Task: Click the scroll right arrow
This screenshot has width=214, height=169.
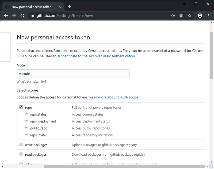Action: 207,167
